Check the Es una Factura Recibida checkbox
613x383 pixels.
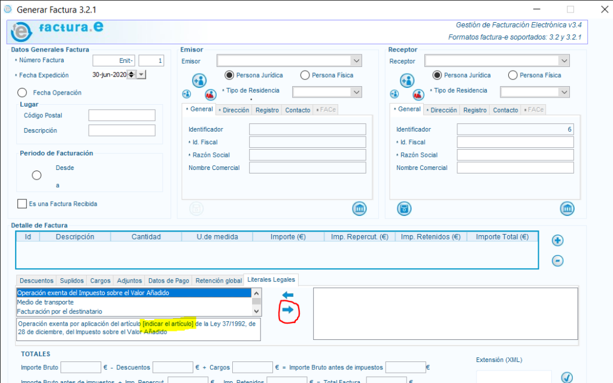point(22,203)
